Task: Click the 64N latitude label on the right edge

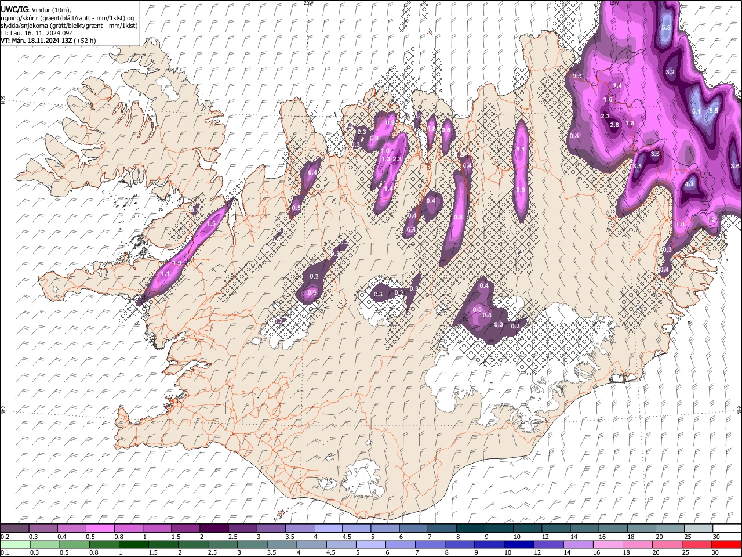Action: click(x=740, y=409)
